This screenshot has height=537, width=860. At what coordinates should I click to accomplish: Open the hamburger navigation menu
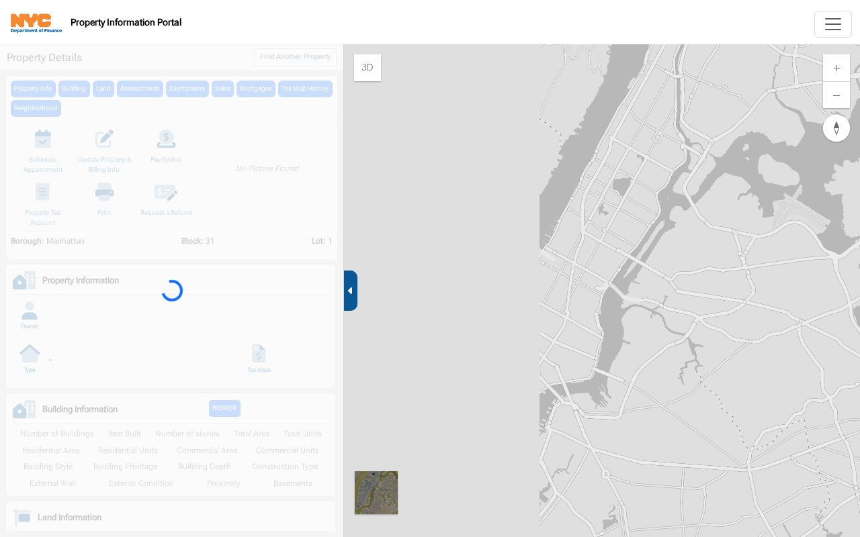point(833,24)
